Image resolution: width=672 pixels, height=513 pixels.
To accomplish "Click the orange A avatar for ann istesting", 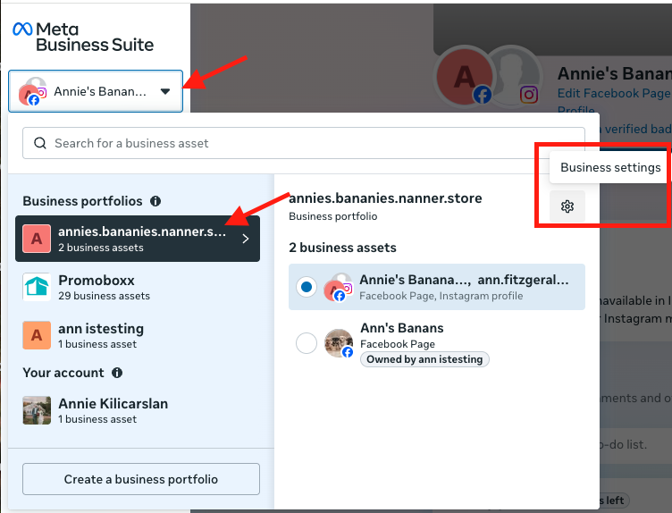I will (37, 335).
